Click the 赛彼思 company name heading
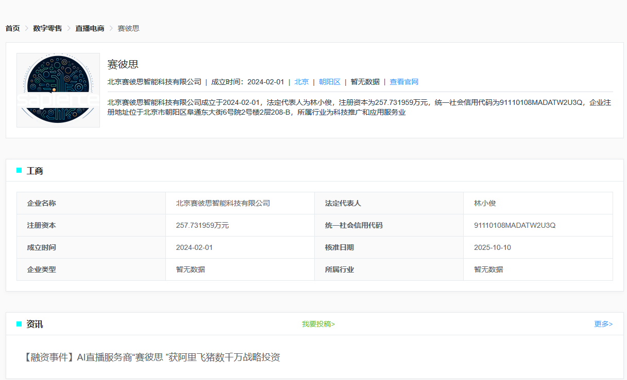This screenshot has height=380, width=627. click(123, 64)
